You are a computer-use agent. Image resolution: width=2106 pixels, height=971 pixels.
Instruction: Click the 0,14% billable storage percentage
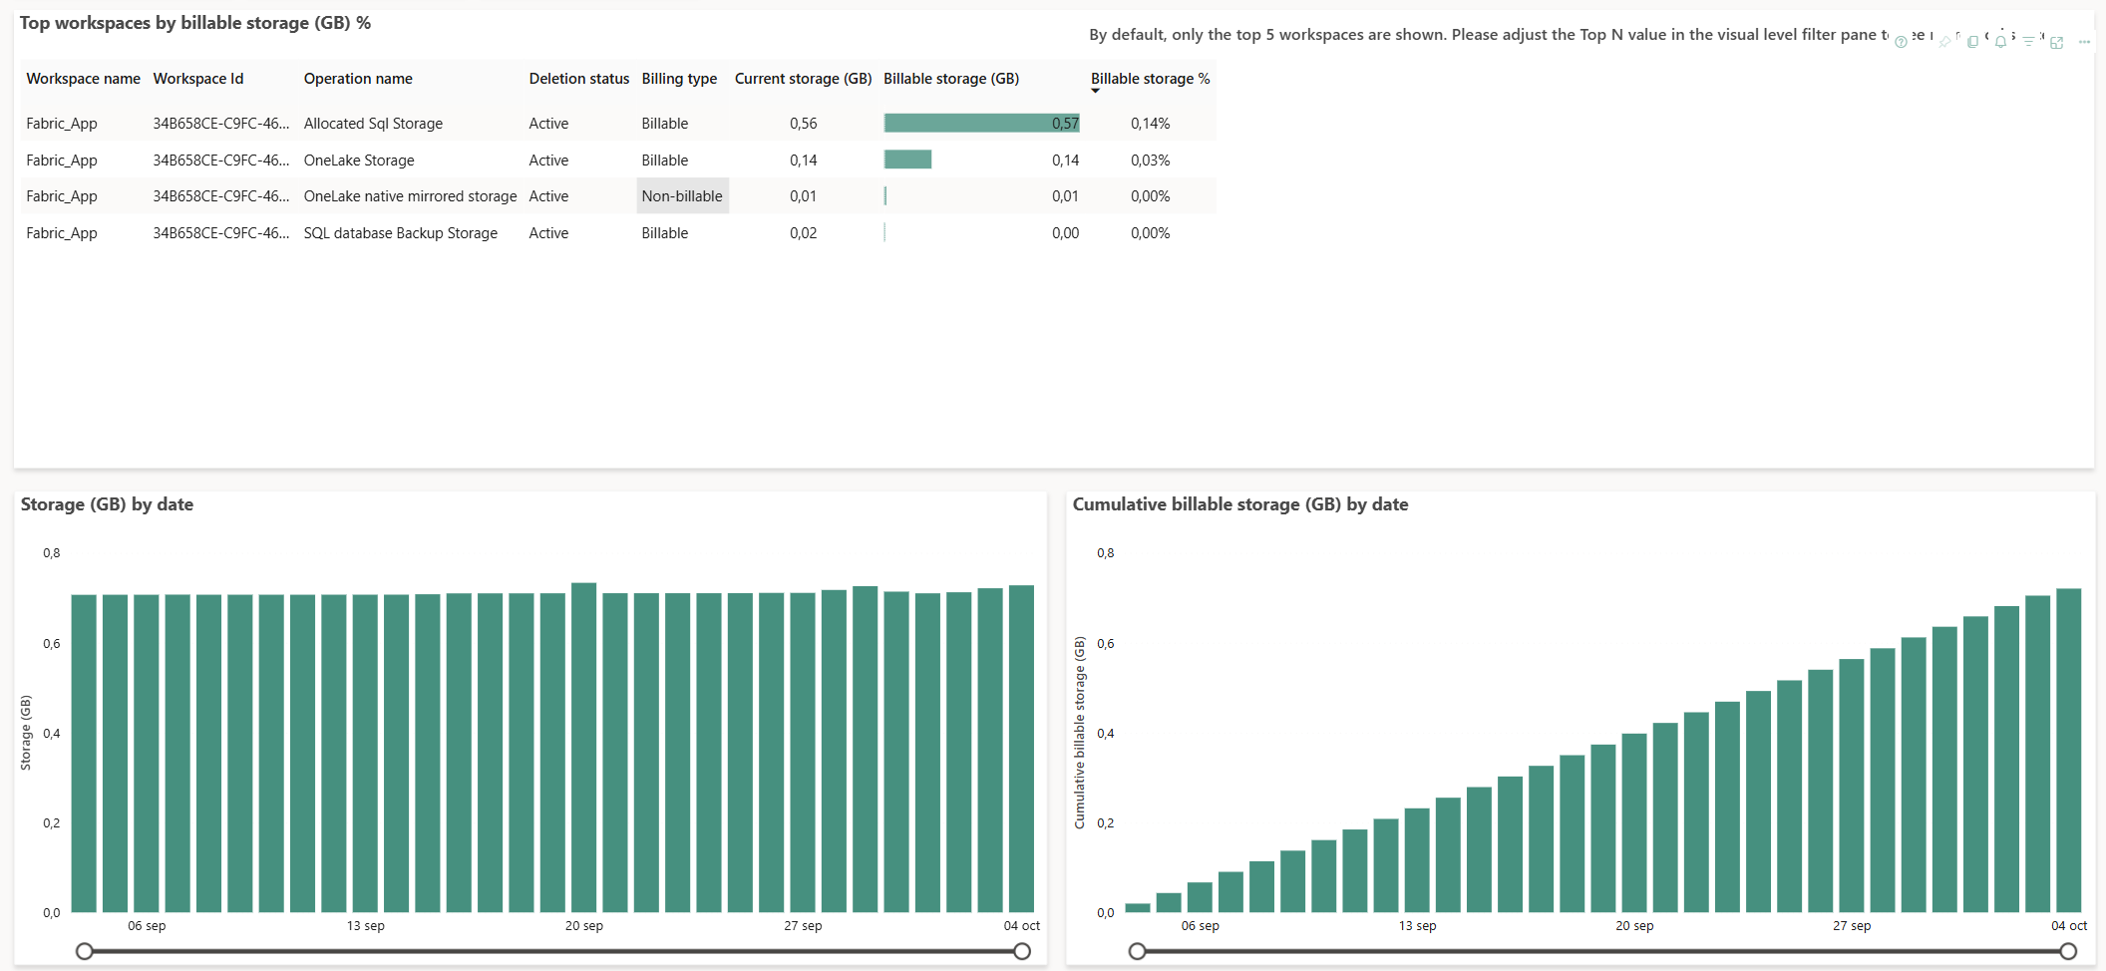(x=1150, y=124)
